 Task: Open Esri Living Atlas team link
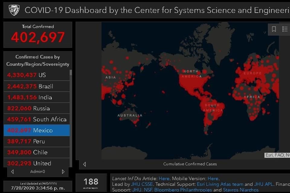(220, 184)
